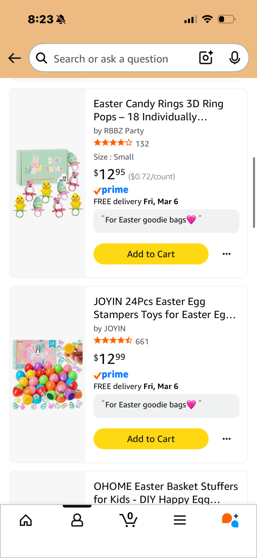Tap the back arrow icon
The height and width of the screenshot is (558, 257).
(x=14, y=58)
